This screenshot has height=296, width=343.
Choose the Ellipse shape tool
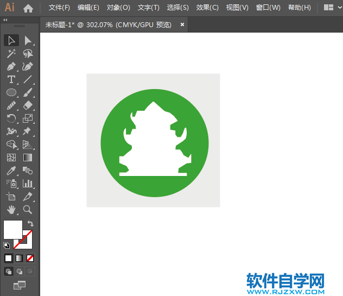[x=11, y=92]
